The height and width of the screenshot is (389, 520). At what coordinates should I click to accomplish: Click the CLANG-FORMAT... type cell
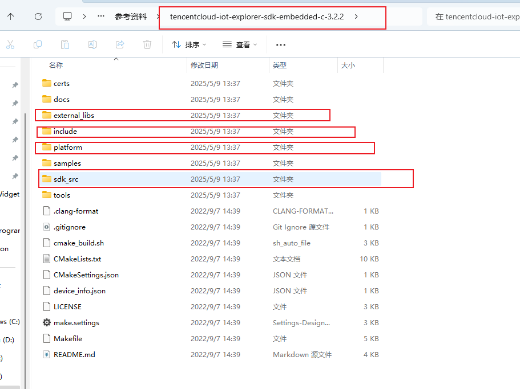click(x=303, y=211)
